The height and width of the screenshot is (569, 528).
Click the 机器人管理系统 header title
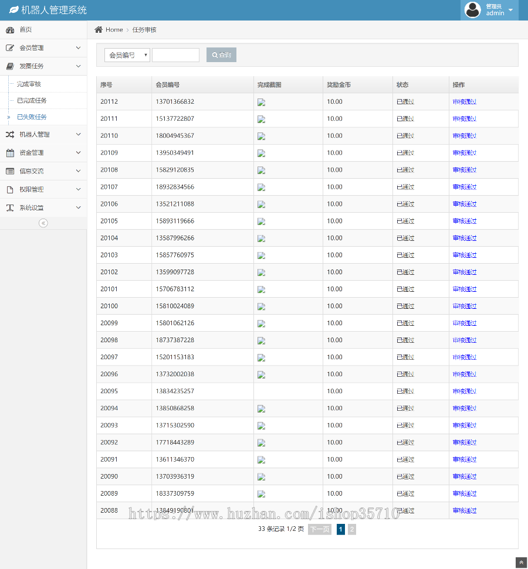tap(54, 10)
